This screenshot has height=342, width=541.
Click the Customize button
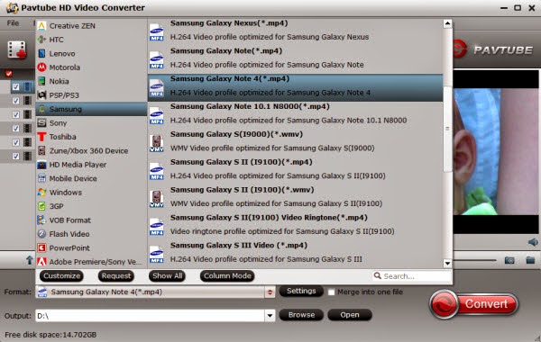[x=61, y=276]
